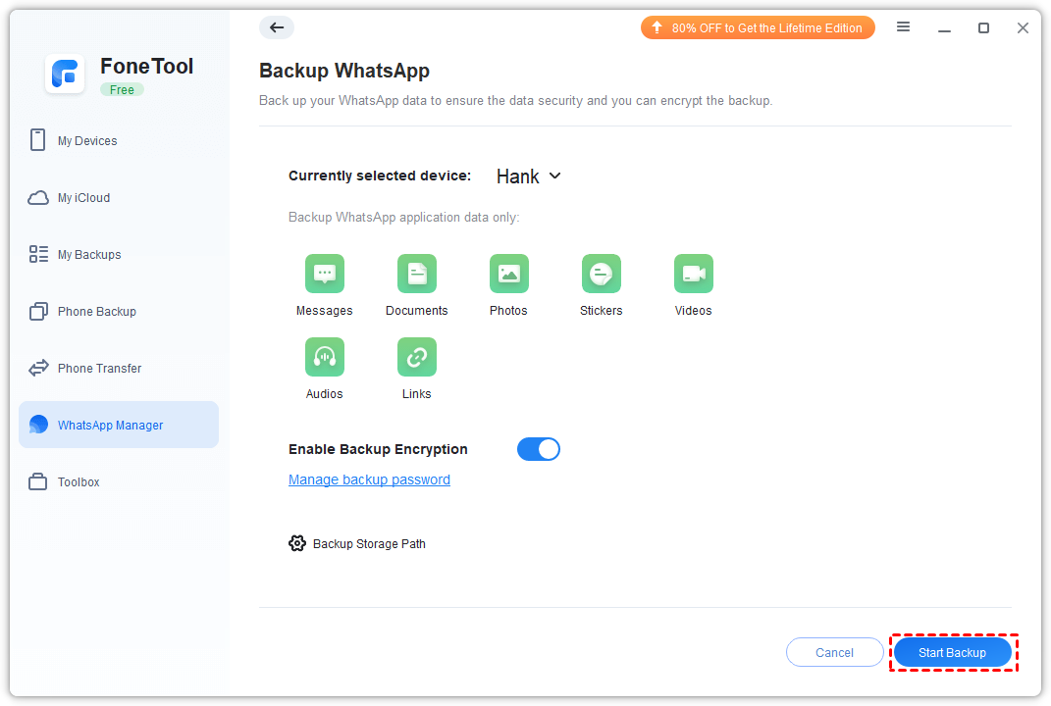Click the Cancel button
Viewport: 1051px width, 706px height.
point(834,652)
